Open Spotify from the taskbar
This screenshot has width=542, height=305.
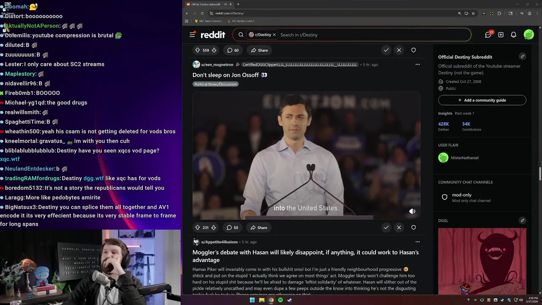[280, 300]
